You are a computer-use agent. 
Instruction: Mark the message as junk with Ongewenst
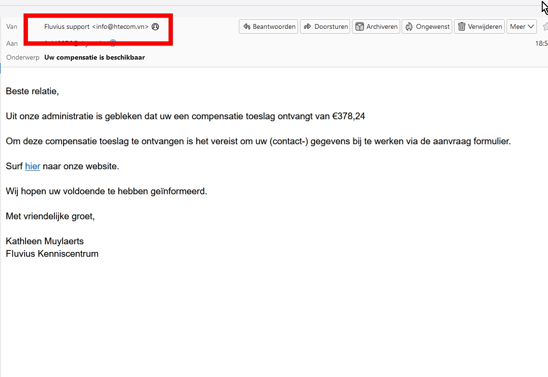(x=427, y=27)
